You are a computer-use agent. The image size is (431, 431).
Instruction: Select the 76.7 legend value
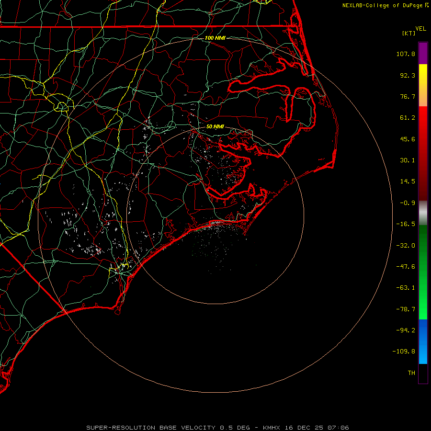point(408,96)
